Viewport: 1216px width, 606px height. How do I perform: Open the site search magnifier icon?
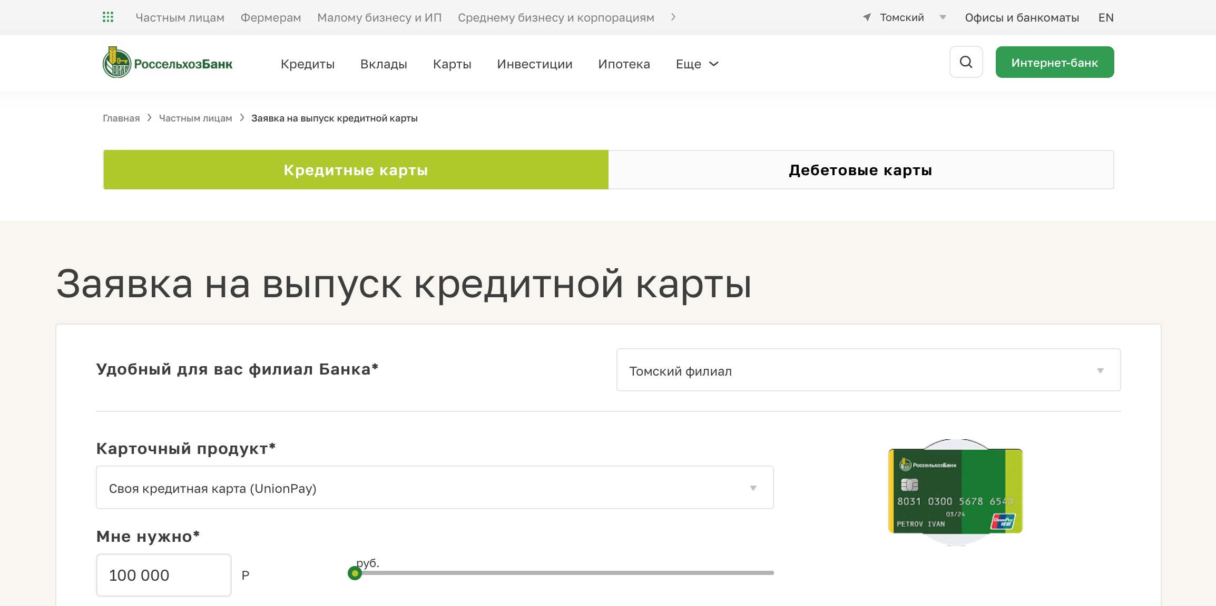pyautogui.click(x=966, y=62)
